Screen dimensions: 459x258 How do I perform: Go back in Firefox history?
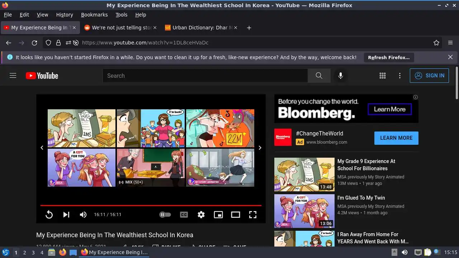coord(9,43)
